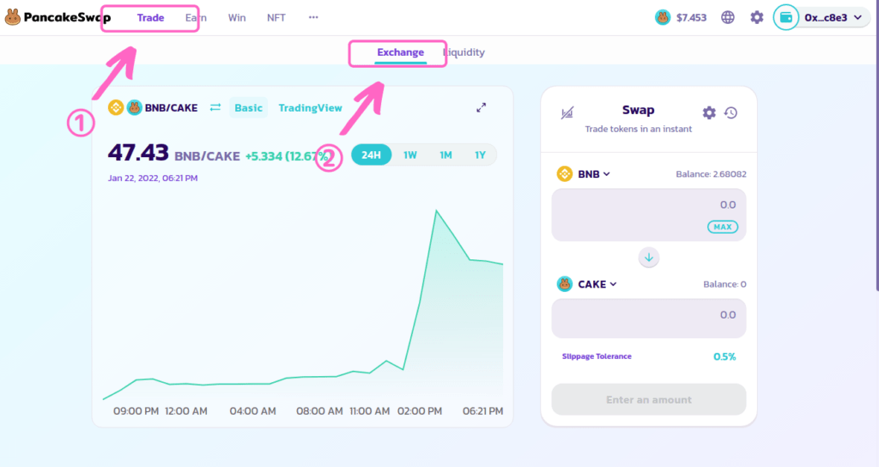The width and height of the screenshot is (879, 467).
Task: Click the page vertical scrollbar
Action: tap(876, 146)
